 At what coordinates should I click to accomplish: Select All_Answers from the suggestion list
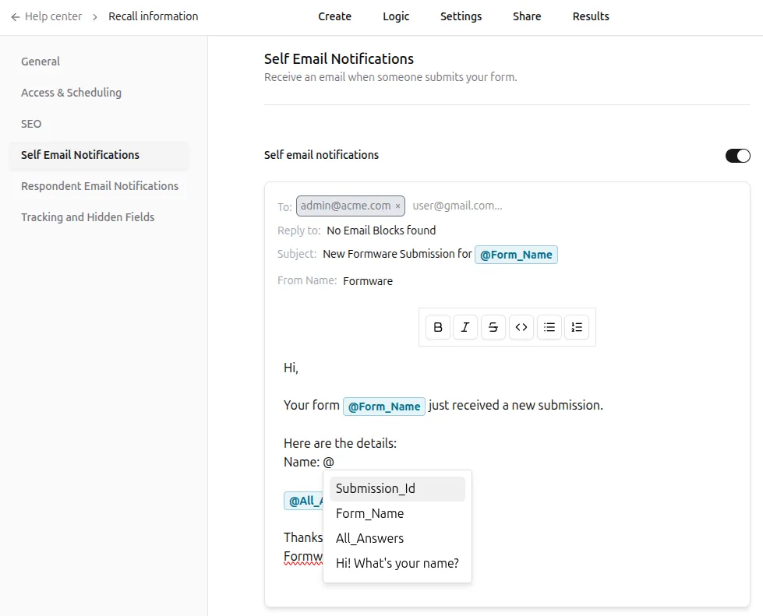pyautogui.click(x=369, y=538)
